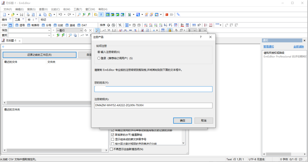Expand the Paste dropdown arrow
308x162 pixels.
pos(54,15)
